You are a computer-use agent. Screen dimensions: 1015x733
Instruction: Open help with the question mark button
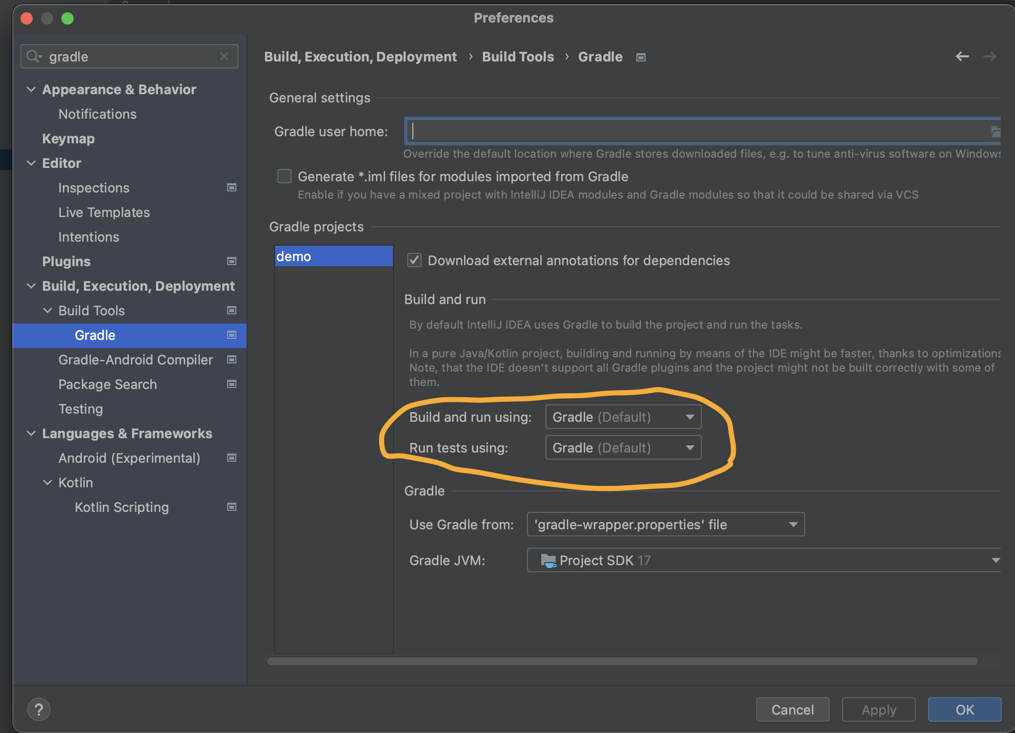39,709
